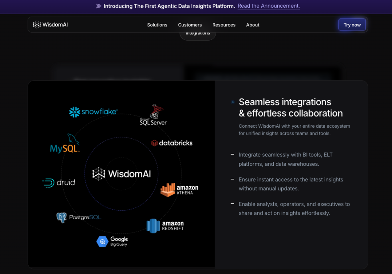Image resolution: width=392 pixels, height=274 pixels.
Task: Click the Seamless integrations heading
Action: (291, 108)
